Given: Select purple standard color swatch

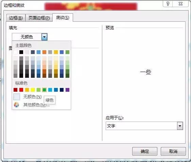Looking at the screenshot, I should (x=68, y=90).
